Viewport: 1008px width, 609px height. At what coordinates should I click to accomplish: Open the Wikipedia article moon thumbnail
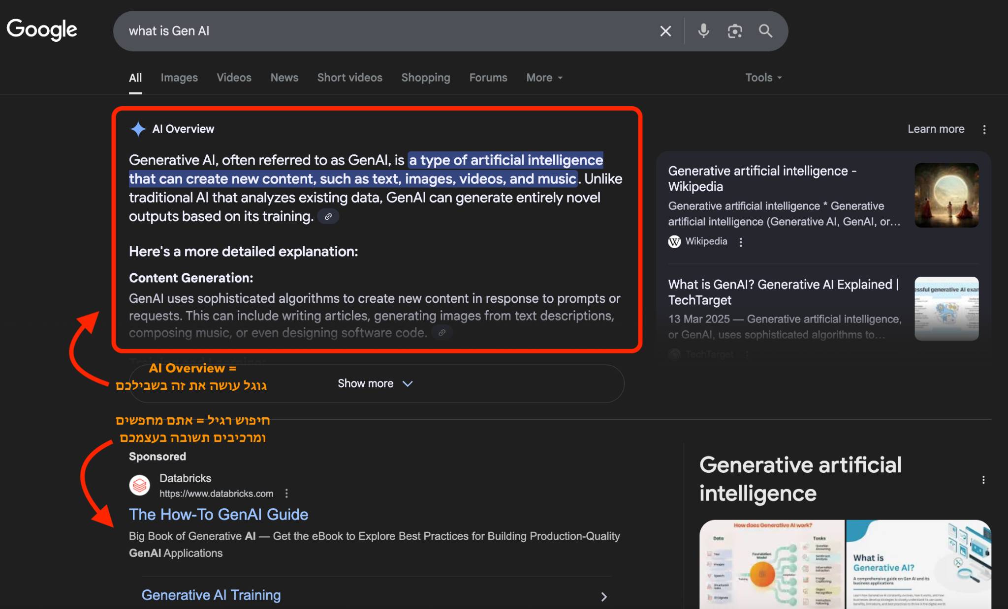coord(946,195)
